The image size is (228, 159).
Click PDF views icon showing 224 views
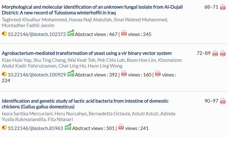pos(158,73)
